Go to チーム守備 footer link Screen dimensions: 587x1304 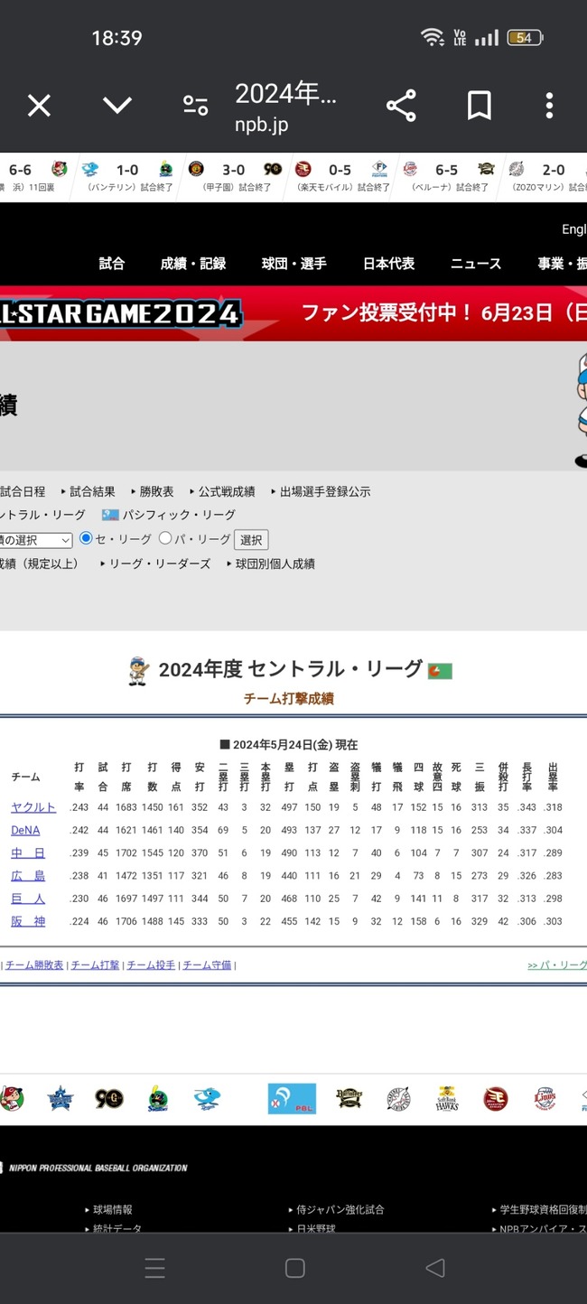(x=207, y=965)
